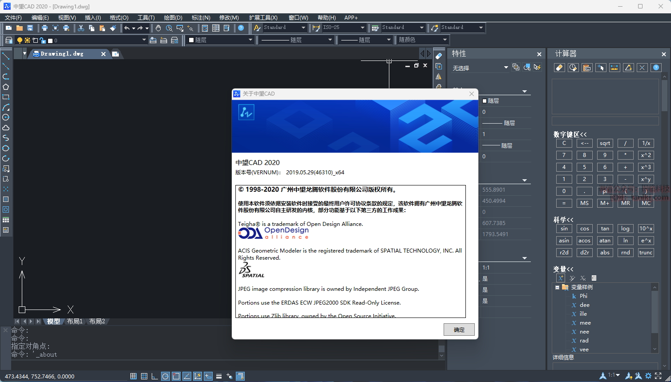Image resolution: width=671 pixels, height=382 pixels.
Task: Click the calculator help question mark icon
Action: pyautogui.click(x=655, y=68)
